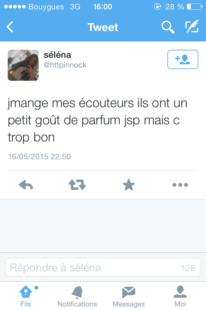Screen dimensions: 206x310
Task: Tap the Tweet title in the header
Action: [103, 27]
